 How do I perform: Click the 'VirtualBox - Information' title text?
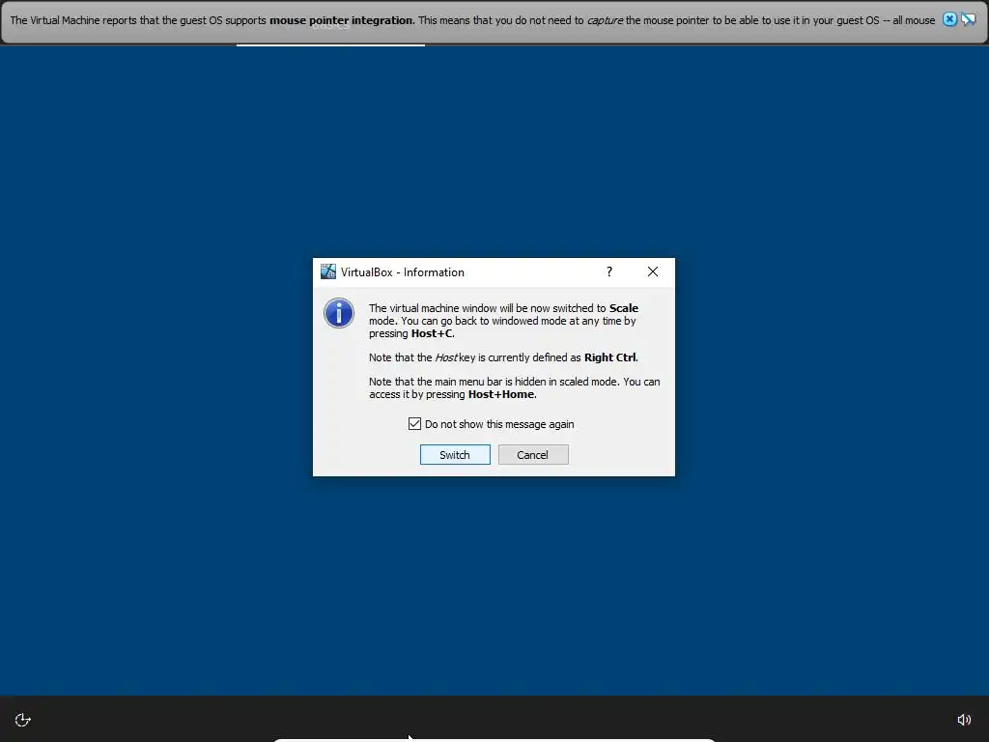(403, 272)
